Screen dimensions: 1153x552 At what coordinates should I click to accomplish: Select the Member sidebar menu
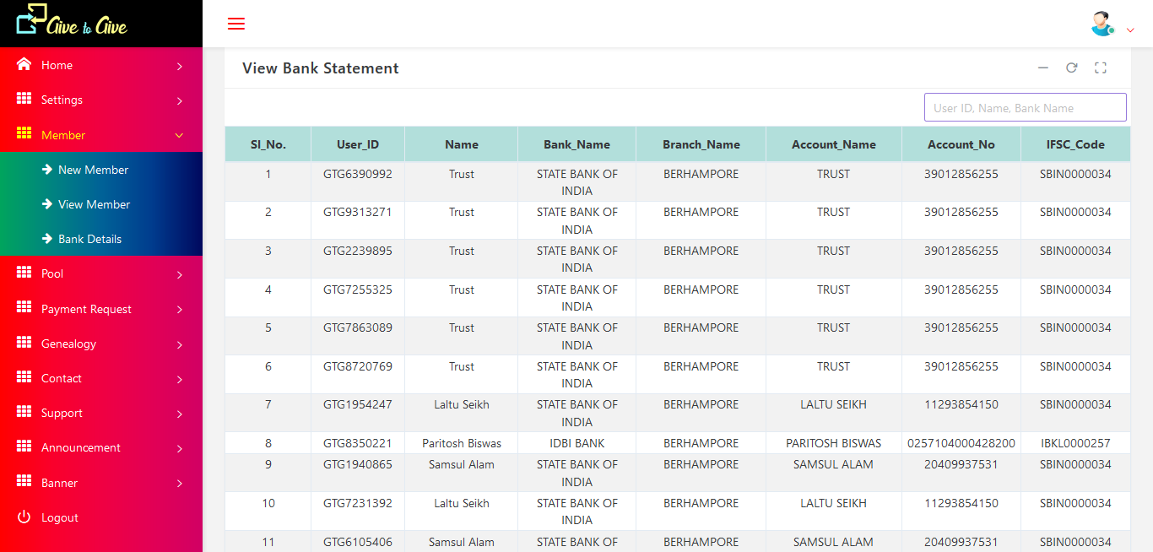tap(101, 135)
